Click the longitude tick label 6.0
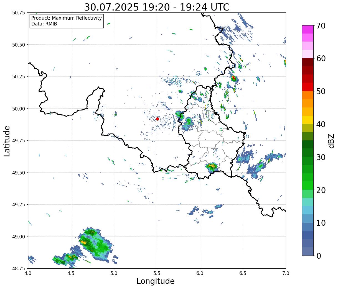This screenshot has height=288, width=338. 200,273
